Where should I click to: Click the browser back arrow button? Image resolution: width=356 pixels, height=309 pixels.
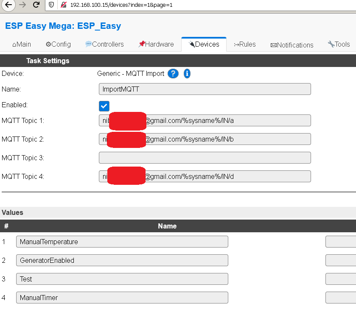click(x=8, y=5)
